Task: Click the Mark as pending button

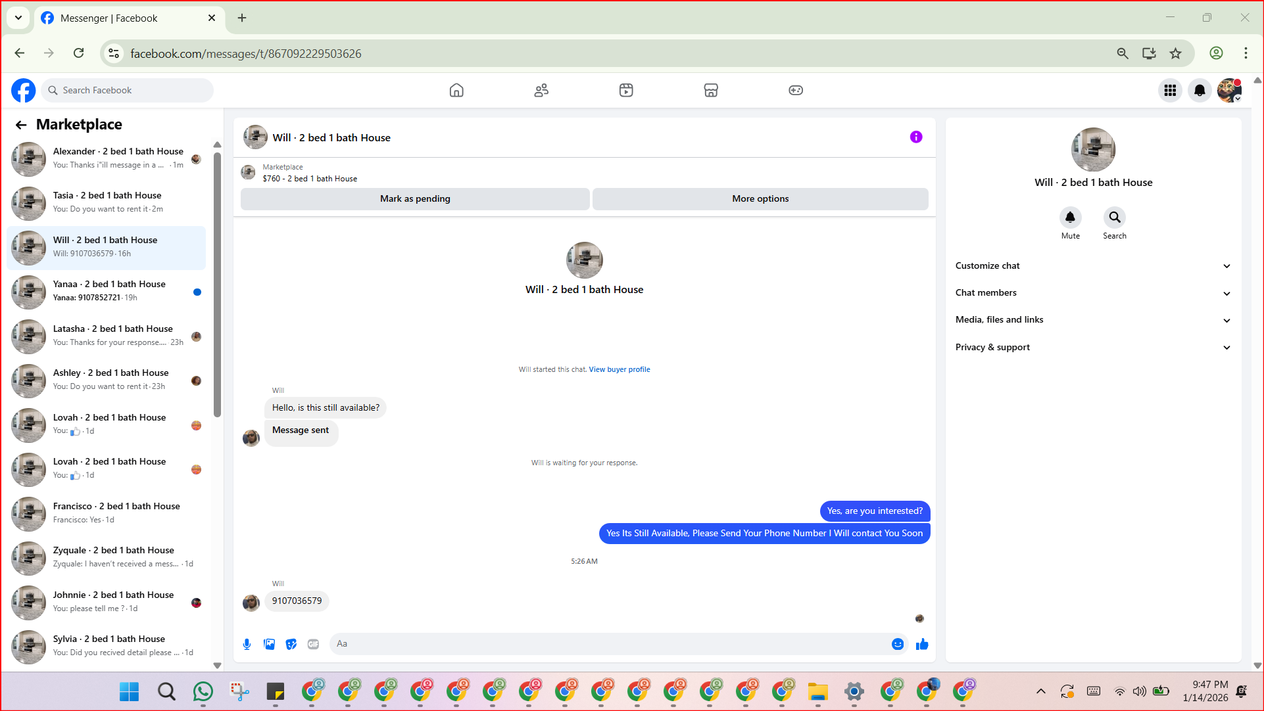Action: coord(414,198)
